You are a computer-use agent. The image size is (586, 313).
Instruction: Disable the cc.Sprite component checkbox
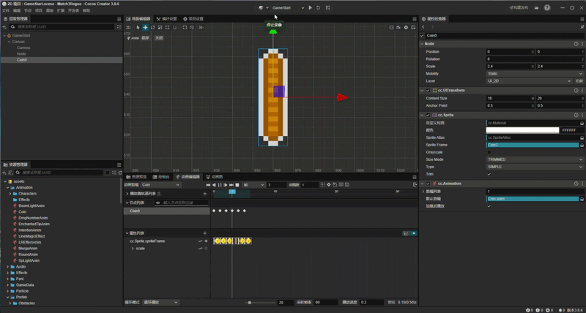click(428, 115)
